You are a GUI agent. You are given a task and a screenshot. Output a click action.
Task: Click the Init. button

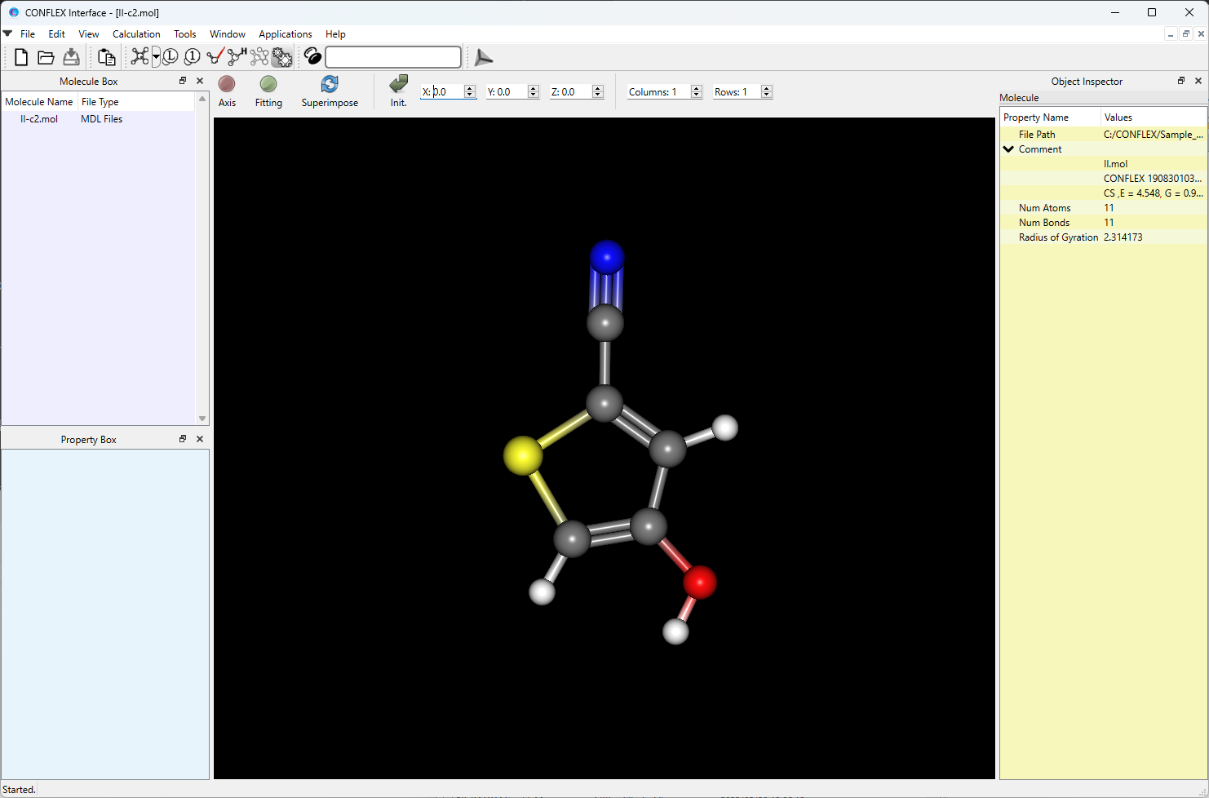(x=398, y=91)
